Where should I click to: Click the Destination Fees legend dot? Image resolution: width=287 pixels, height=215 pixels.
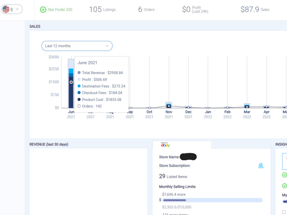pyautogui.click(x=79, y=86)
